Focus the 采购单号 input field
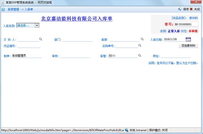Image resolution: width=203 pixels, height=134 pixels. (x=127, y=46)
